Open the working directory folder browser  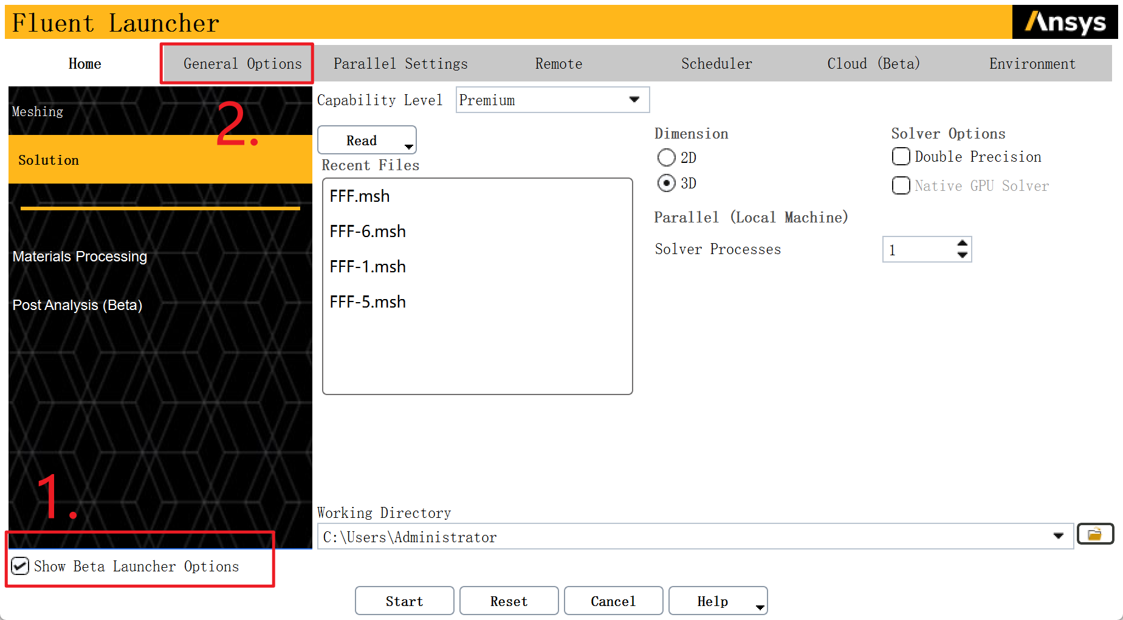(1095, 534)
